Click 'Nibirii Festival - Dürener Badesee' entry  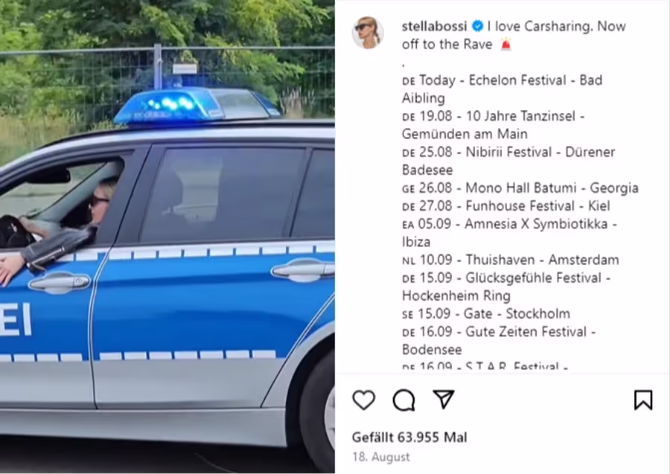(508, 161)
